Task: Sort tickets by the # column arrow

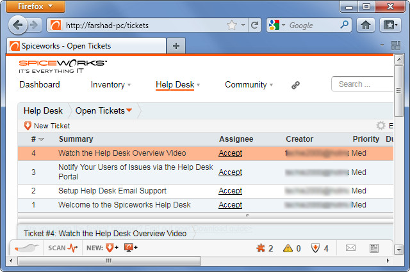Action: [x=41, y=140]
